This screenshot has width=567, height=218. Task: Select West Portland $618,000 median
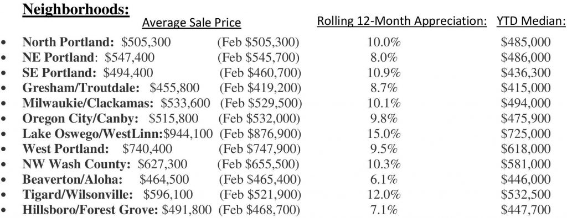[x=526, y=149]
